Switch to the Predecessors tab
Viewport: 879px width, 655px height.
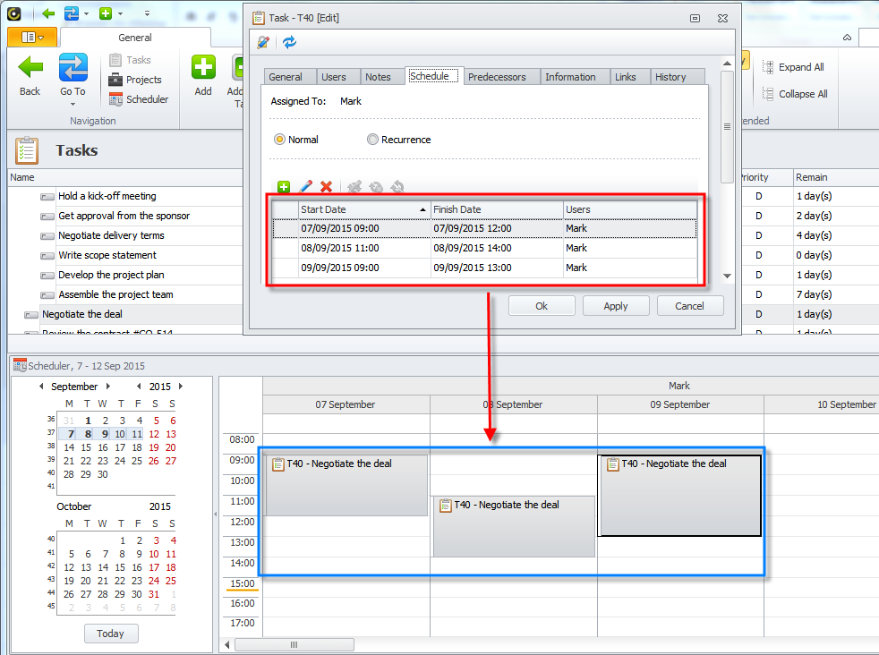[x=501, y=77]
